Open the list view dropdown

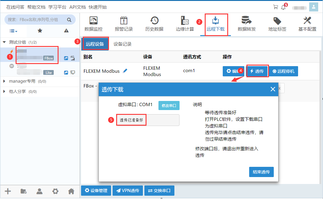tap(13, 31)
